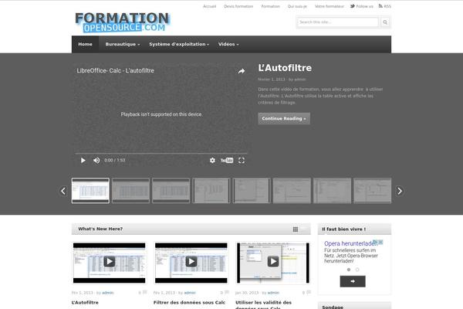Expand the Vidéos menu
The height and width of the screenshot is (309, 463).
(228, 44)
